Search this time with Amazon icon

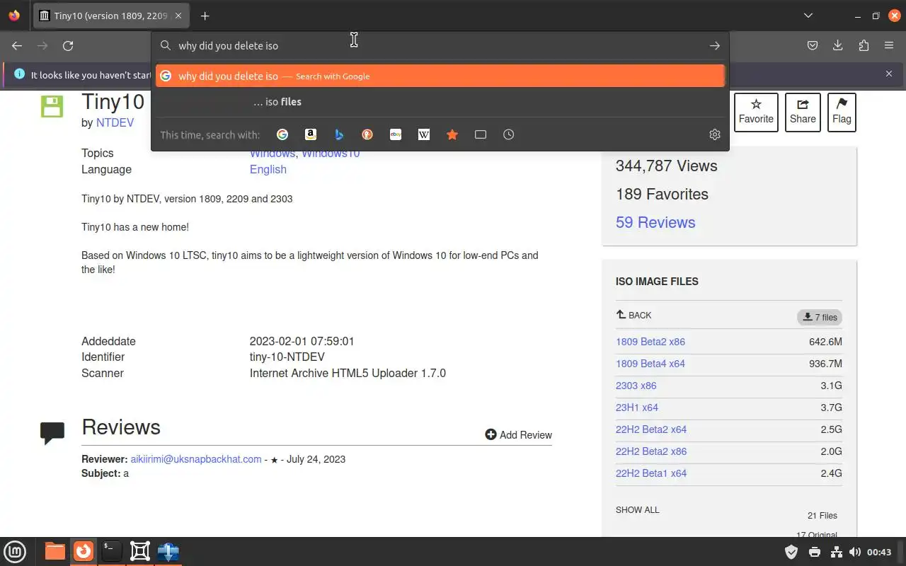click(311, 134)
